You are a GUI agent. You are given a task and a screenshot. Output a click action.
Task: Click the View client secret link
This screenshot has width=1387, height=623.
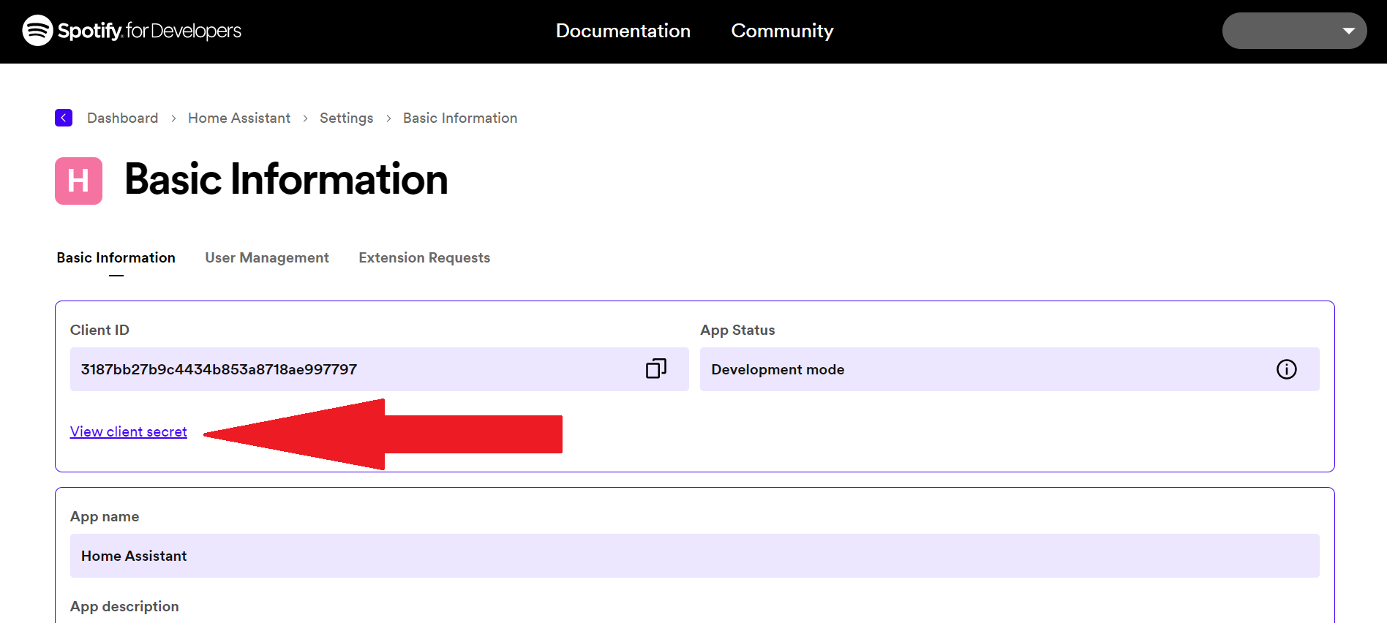[x=129, y=431]
